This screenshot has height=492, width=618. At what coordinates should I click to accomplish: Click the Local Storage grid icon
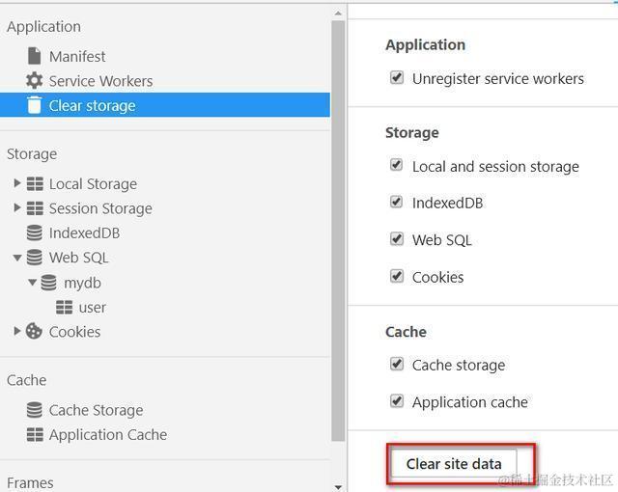click(35, 183)
